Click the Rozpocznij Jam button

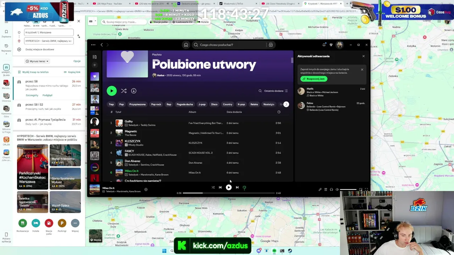(314, 79)
